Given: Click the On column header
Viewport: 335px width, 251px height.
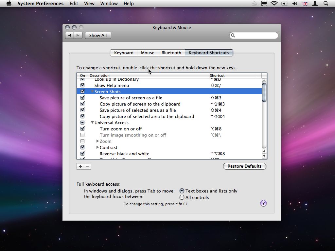Looking at the screenshot, I should coord(82,75).
